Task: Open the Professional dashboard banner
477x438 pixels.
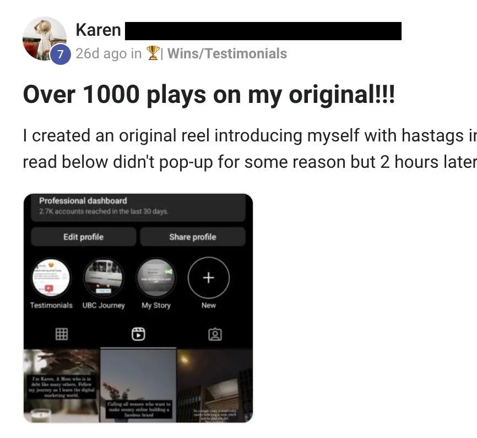Action: click(x=138, y=206)
